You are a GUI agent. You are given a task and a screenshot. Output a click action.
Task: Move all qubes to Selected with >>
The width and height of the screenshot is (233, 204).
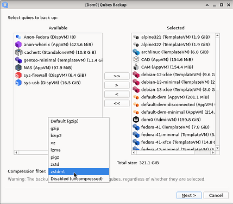tap(117, 76)
